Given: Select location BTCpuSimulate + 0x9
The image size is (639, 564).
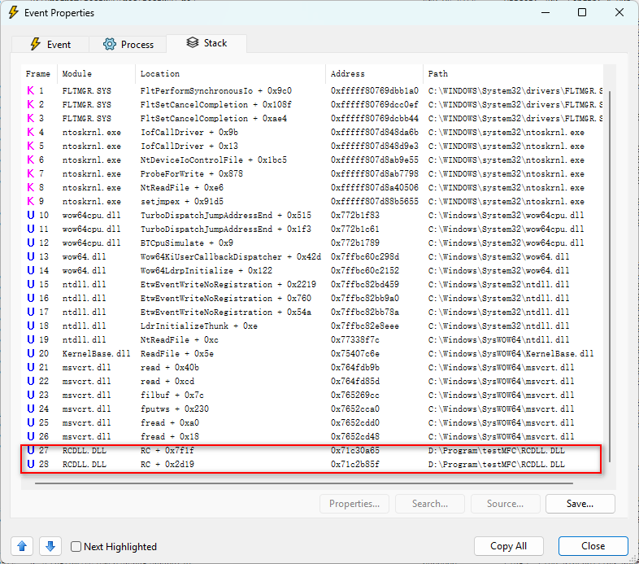Looking at the screenshot, I should (x=187, y=243).
